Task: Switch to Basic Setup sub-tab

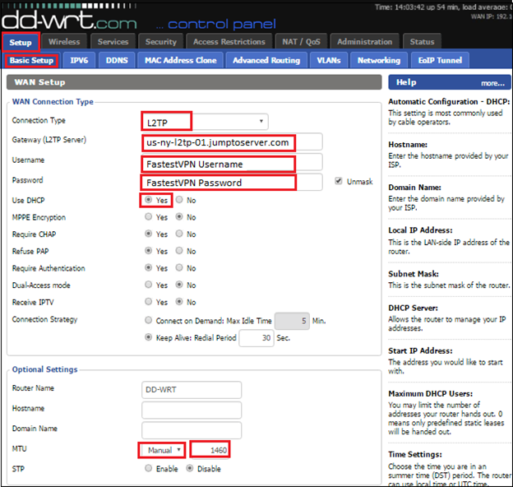Action: coord(31,61)
